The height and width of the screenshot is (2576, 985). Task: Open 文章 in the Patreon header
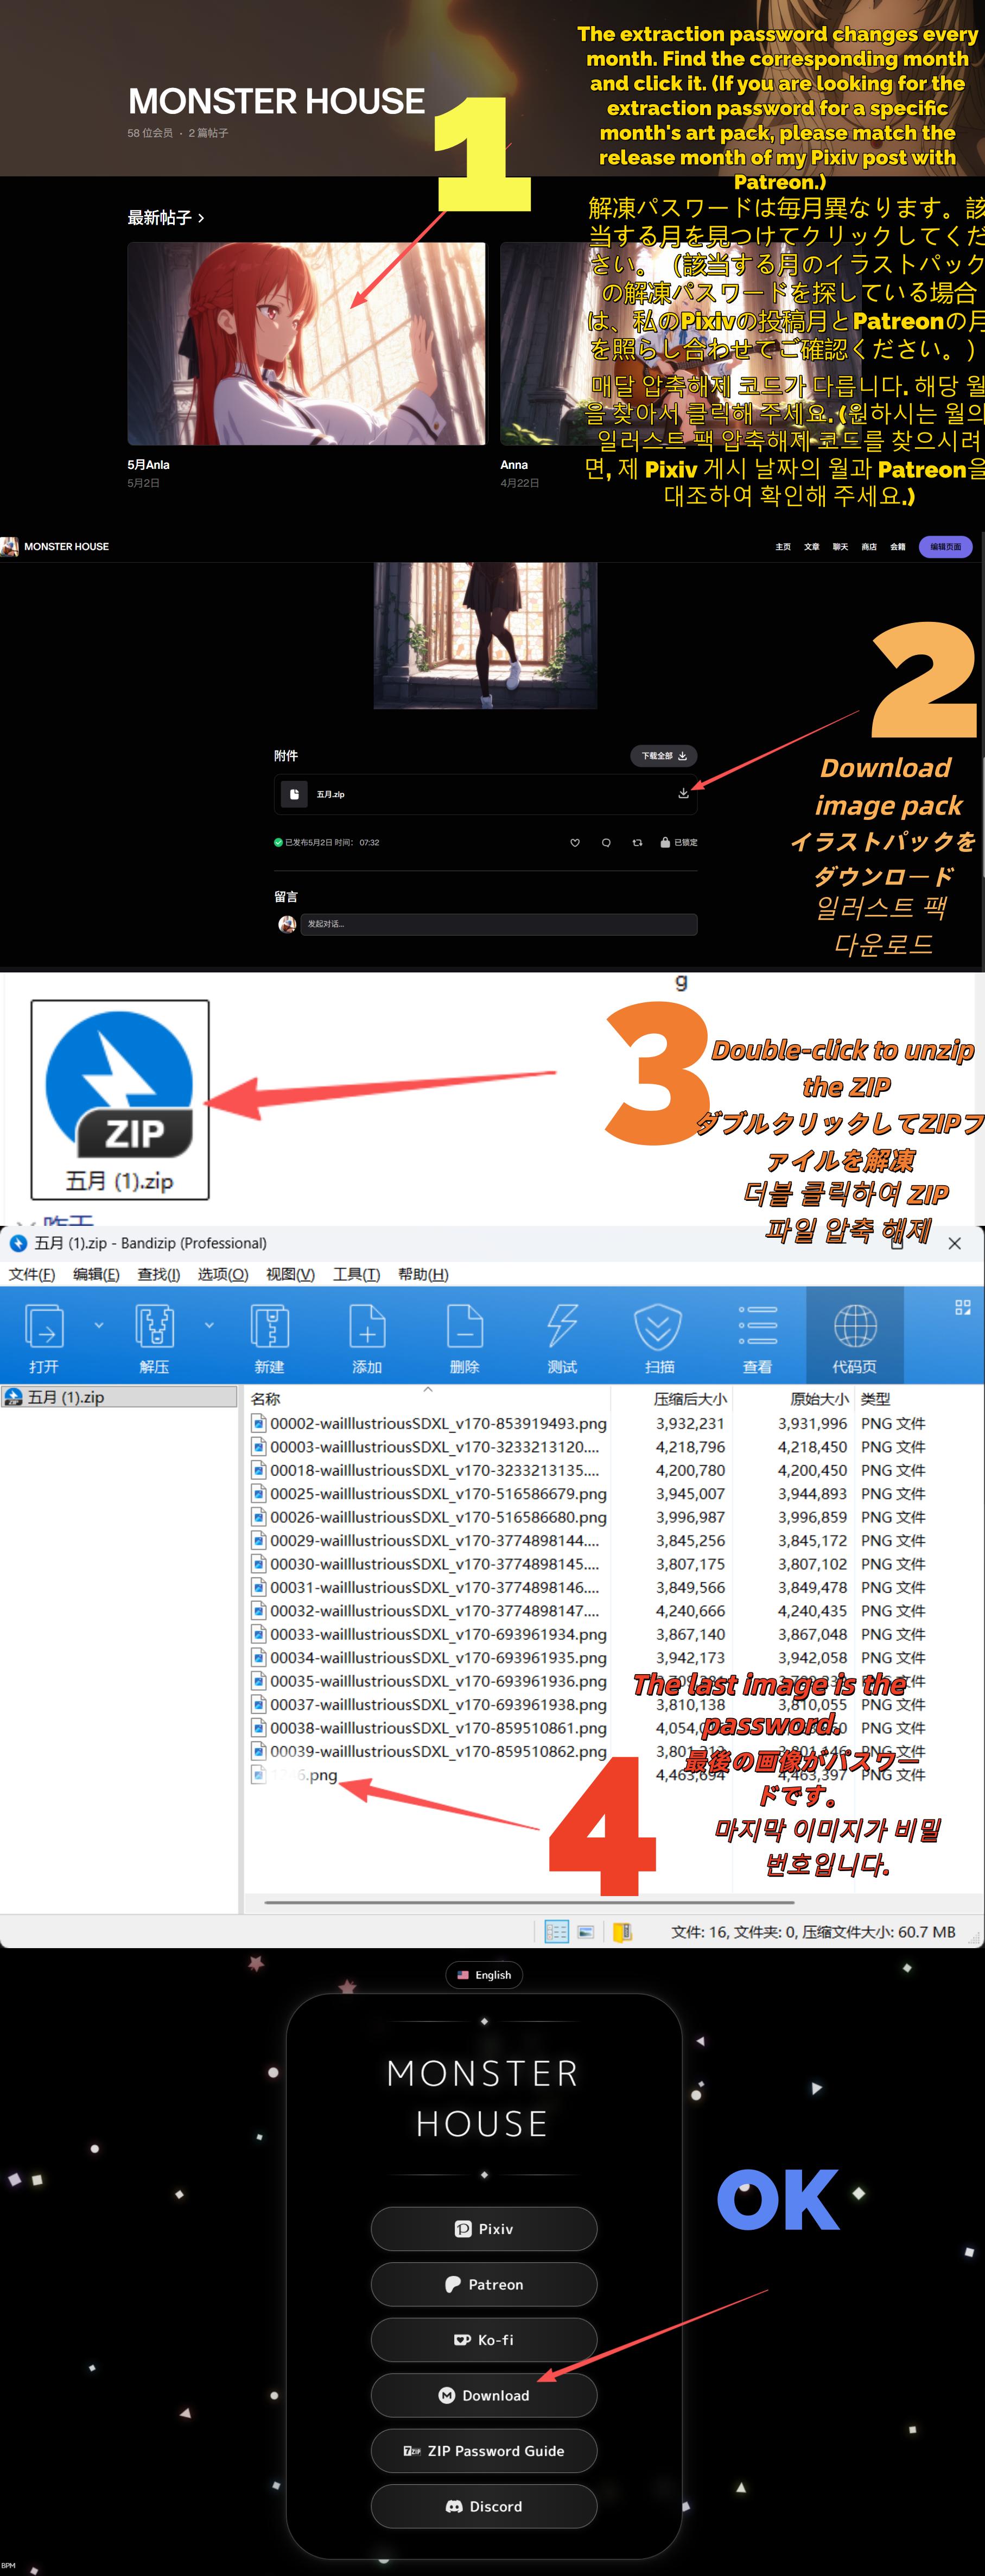click(x=812, y=547)
